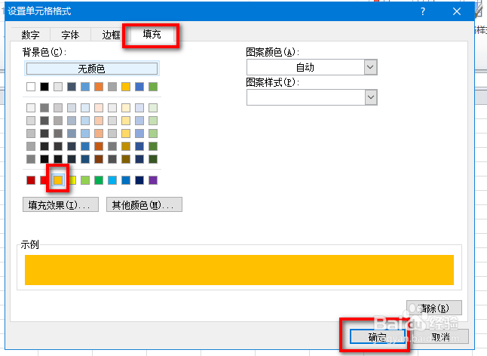487x356 pixels.
Task: Select the 填充 tab
Action: coord(152,34)
